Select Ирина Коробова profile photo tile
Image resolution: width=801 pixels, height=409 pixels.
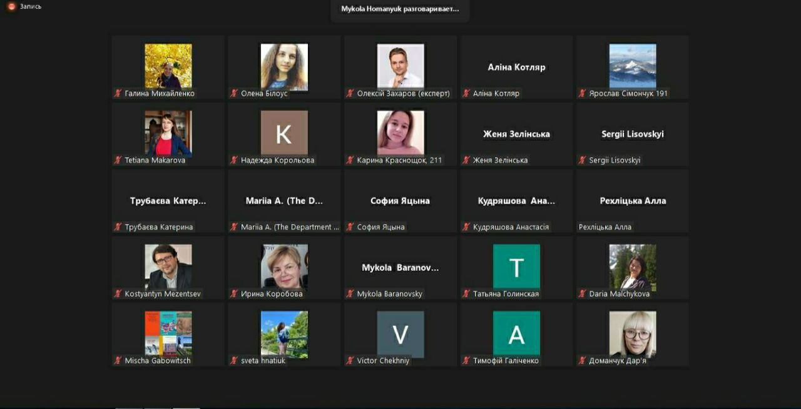[284, 268]
